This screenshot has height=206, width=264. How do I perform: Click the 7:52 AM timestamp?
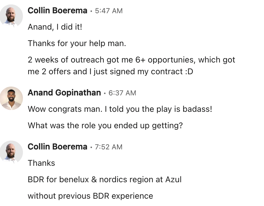pyautogui.click(x=108, y=147)
